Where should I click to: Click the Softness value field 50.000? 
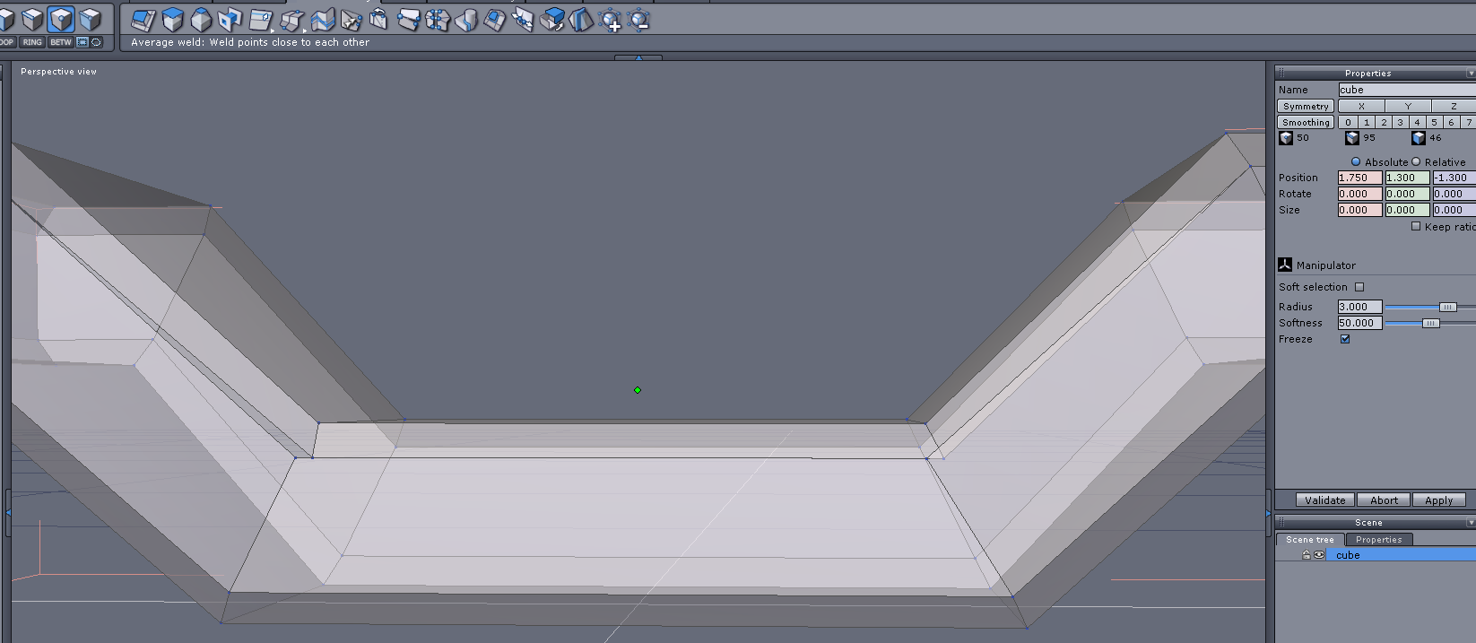1360,323
